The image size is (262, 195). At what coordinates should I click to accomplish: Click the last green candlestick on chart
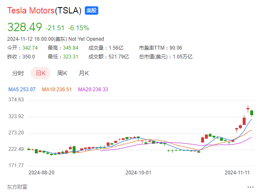(x=252, y=113)
